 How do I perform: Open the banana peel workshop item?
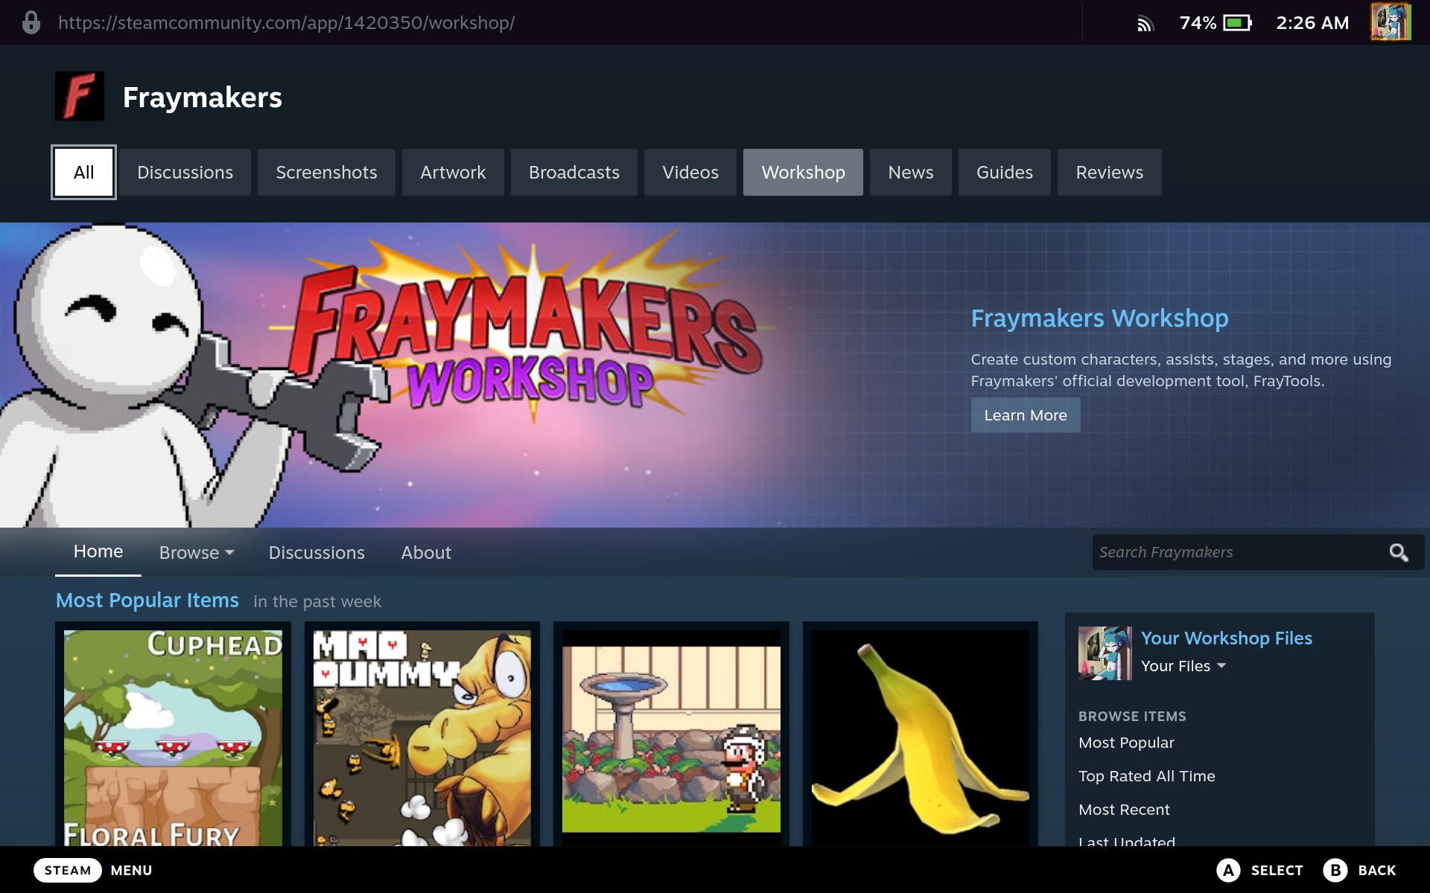click(921, 738)
